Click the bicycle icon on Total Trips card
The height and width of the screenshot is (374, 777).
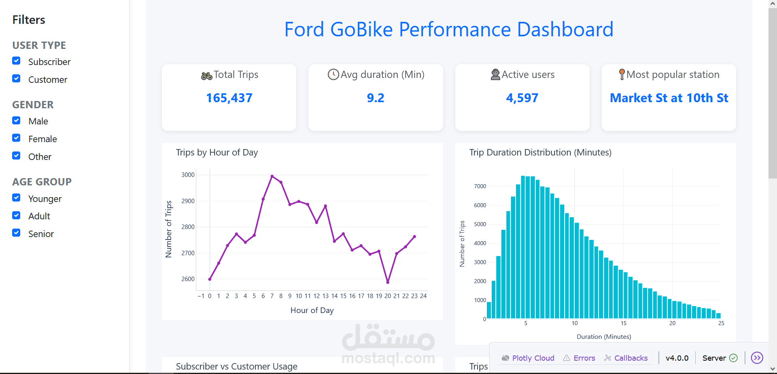(206, 75)
